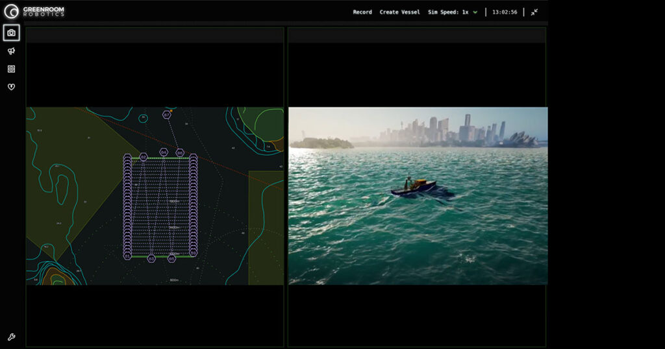Expand the Sim Speed dropdown arrow
Viewport: 665px width, 349px height.
tap(475, 12)
